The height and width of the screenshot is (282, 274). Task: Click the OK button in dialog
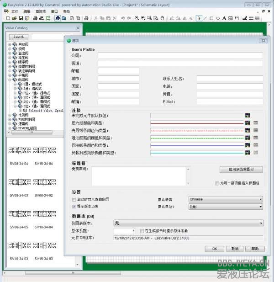[214, 249]
